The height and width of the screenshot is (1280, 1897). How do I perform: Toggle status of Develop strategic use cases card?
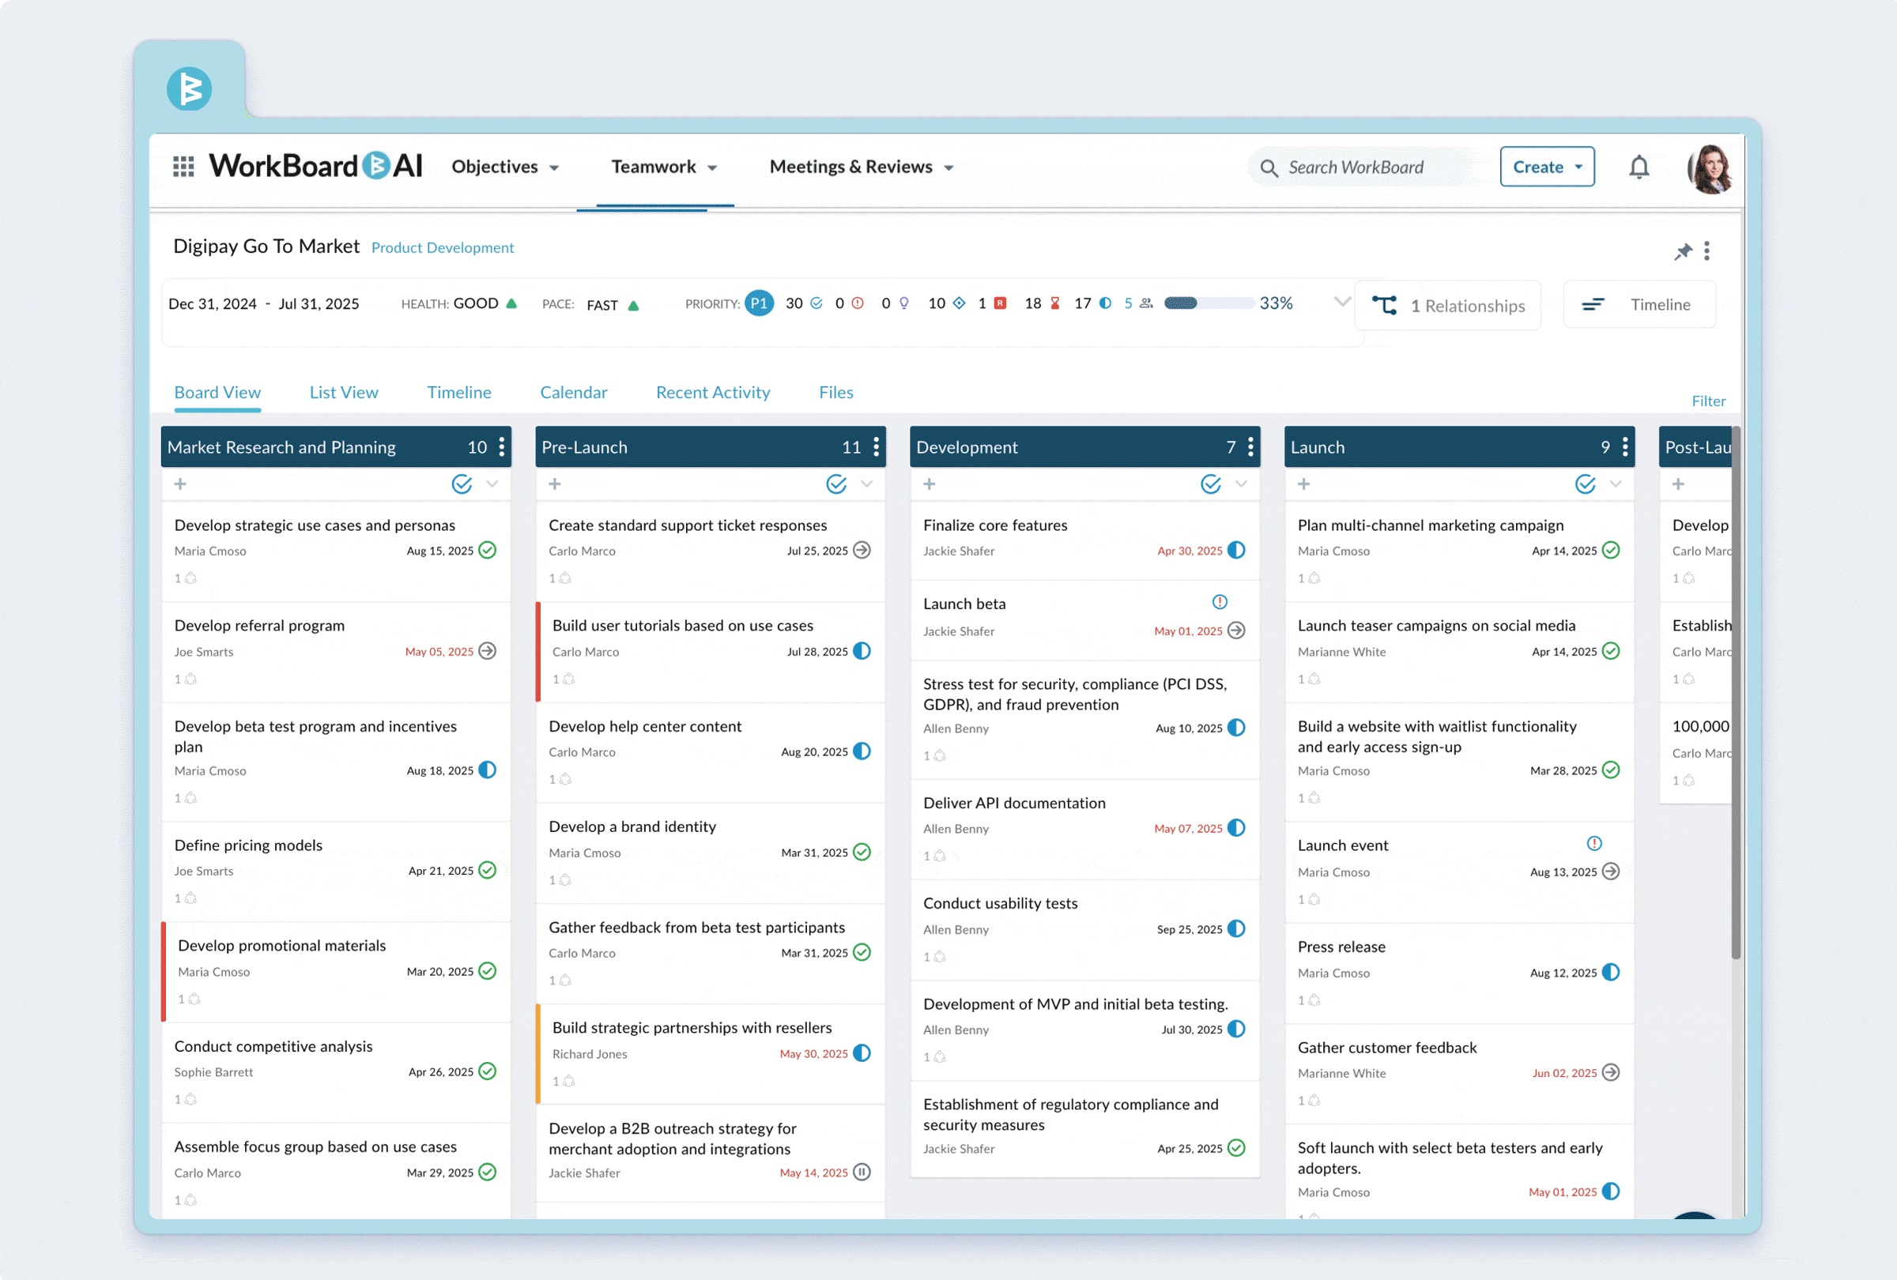[x=488, y=551]
